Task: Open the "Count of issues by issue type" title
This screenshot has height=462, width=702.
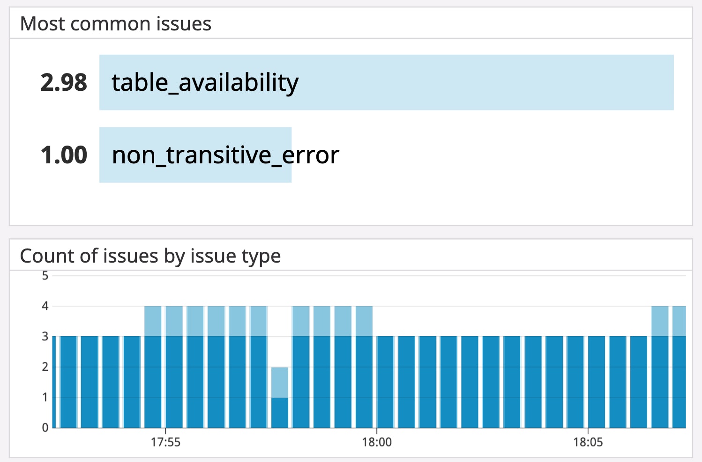Action: pyautogui.click(x=150, y=256)
